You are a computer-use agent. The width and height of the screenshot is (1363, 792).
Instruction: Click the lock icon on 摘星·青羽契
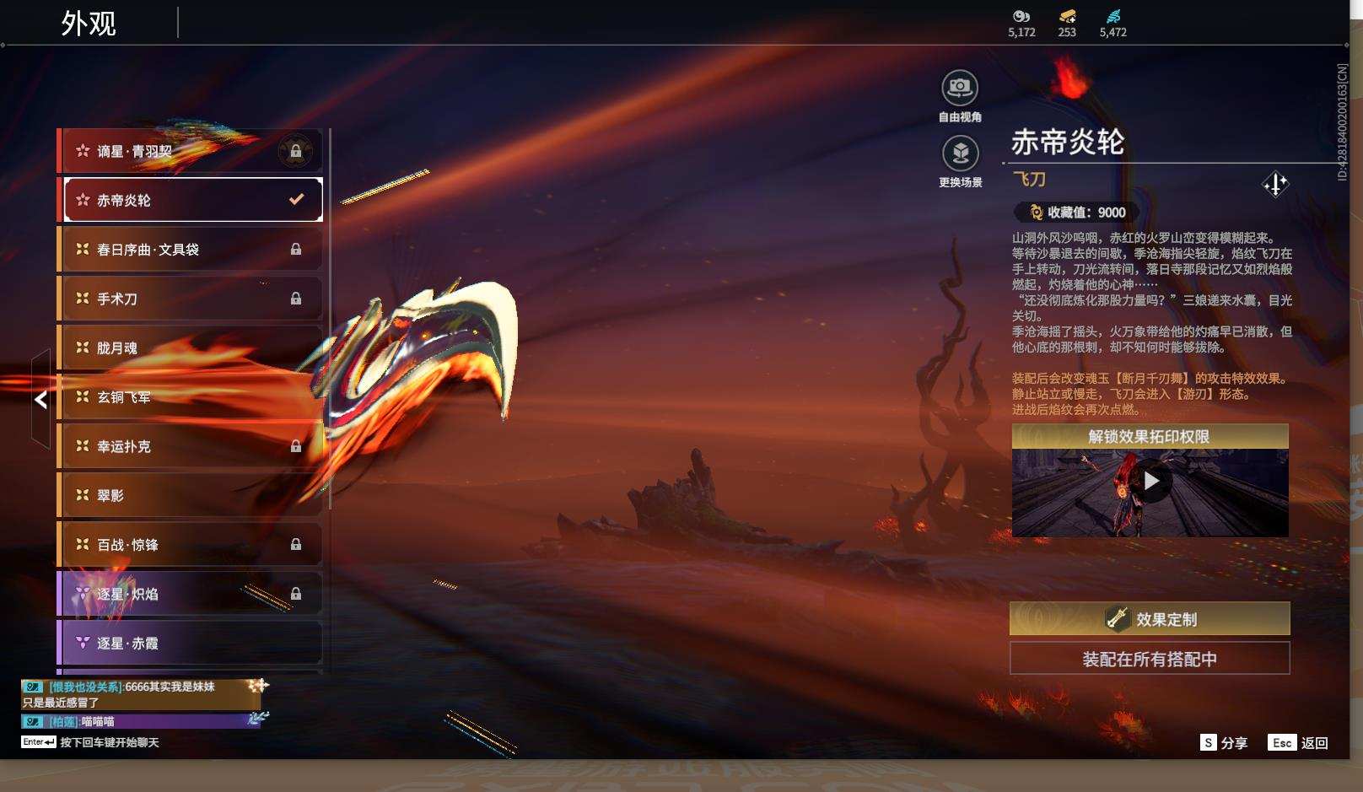[296, 151]
